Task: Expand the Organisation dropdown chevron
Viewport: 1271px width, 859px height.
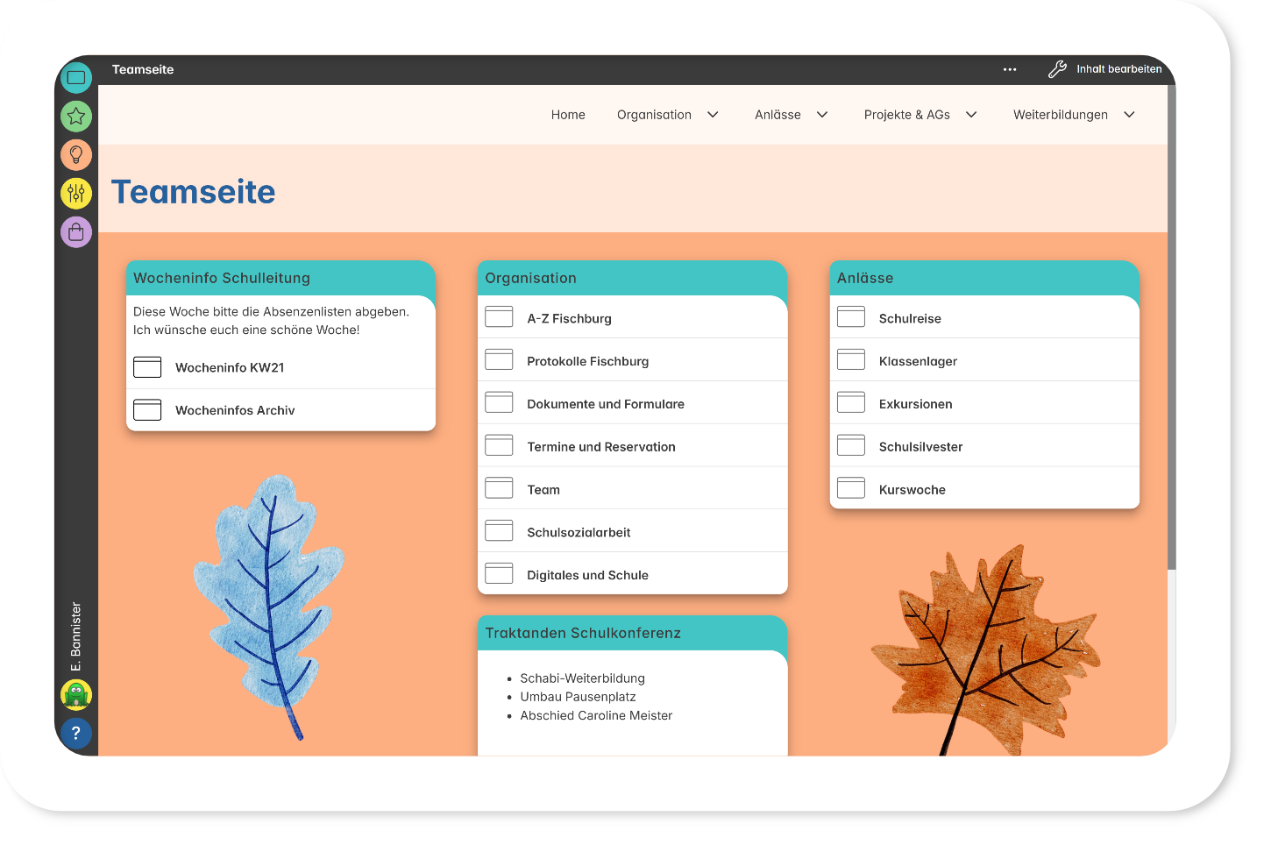Action: coord(713,115)
